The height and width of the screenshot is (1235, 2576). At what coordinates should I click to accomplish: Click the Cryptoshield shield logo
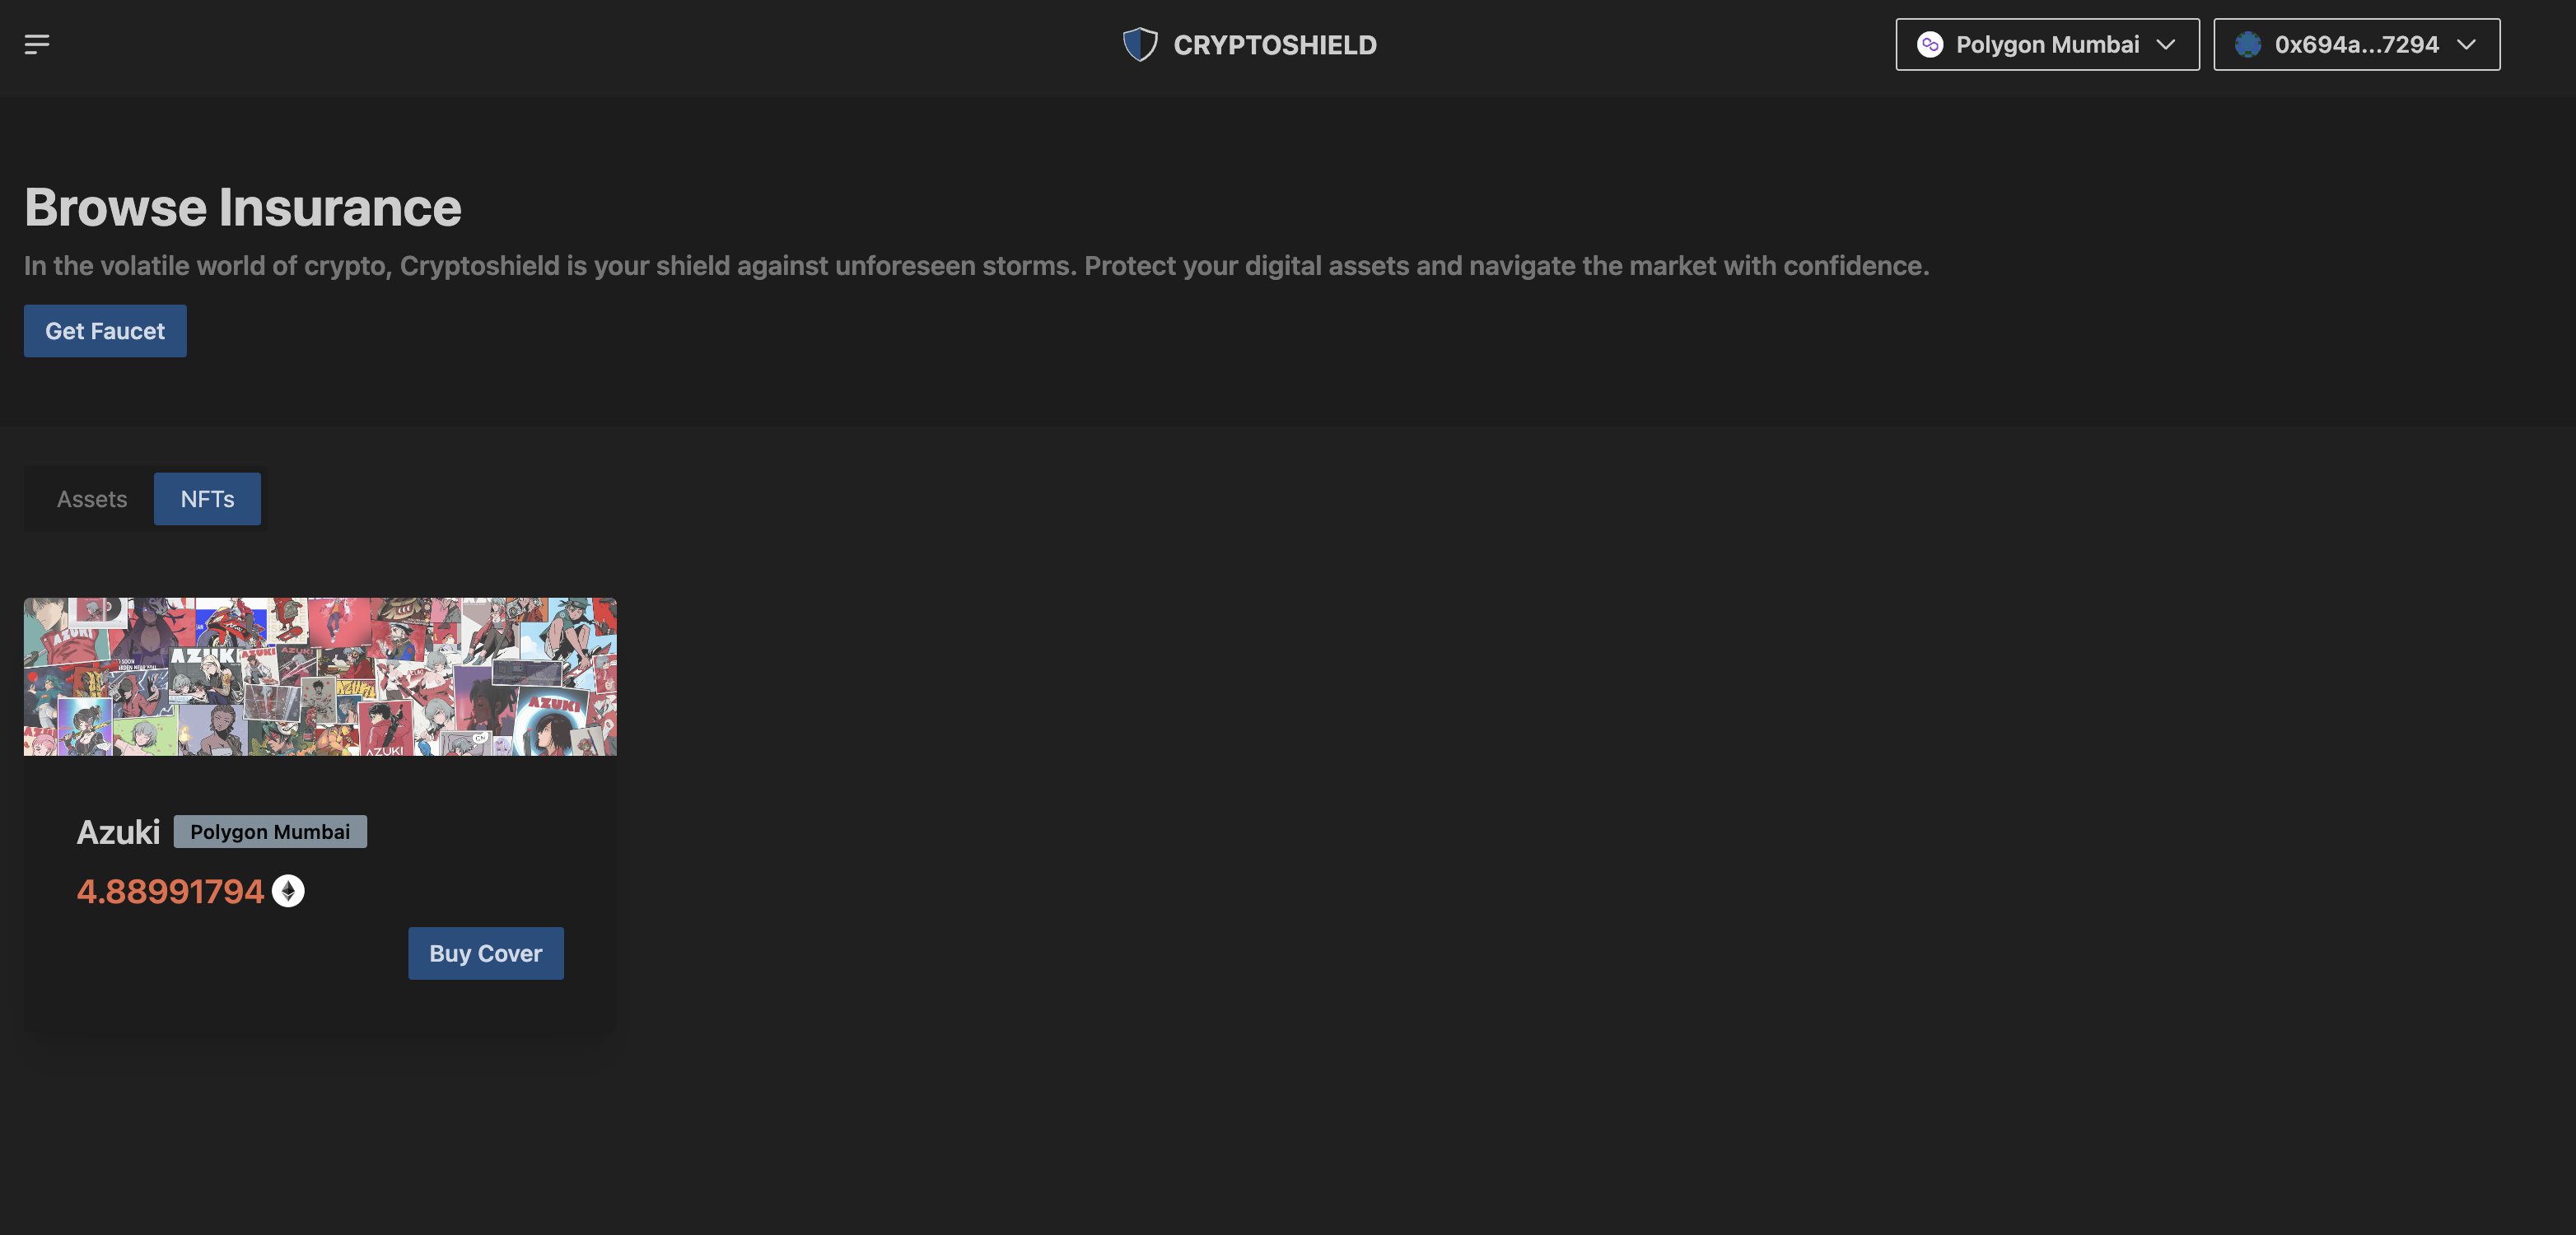(x=1140, y=44)
